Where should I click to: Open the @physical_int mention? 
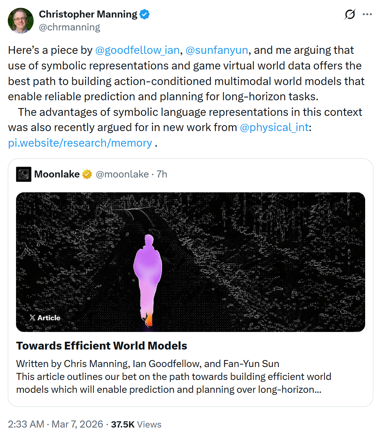pos(274,127)
